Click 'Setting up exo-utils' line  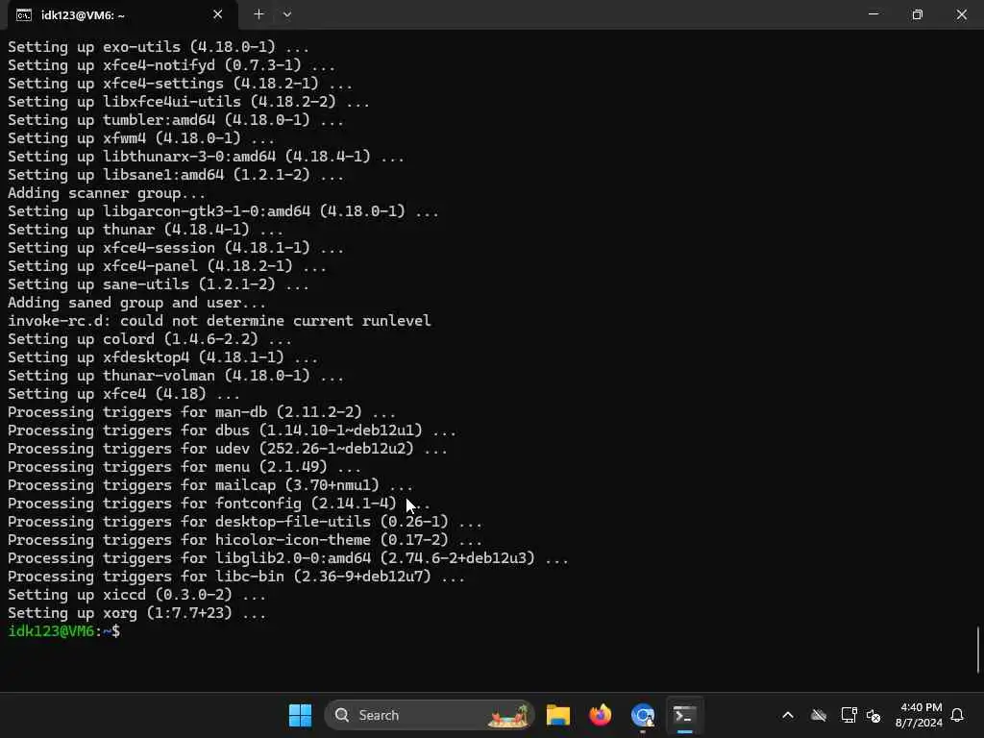(159, 48)
